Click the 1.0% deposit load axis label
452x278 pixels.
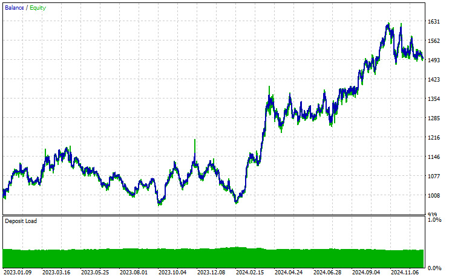coord(434,220)
